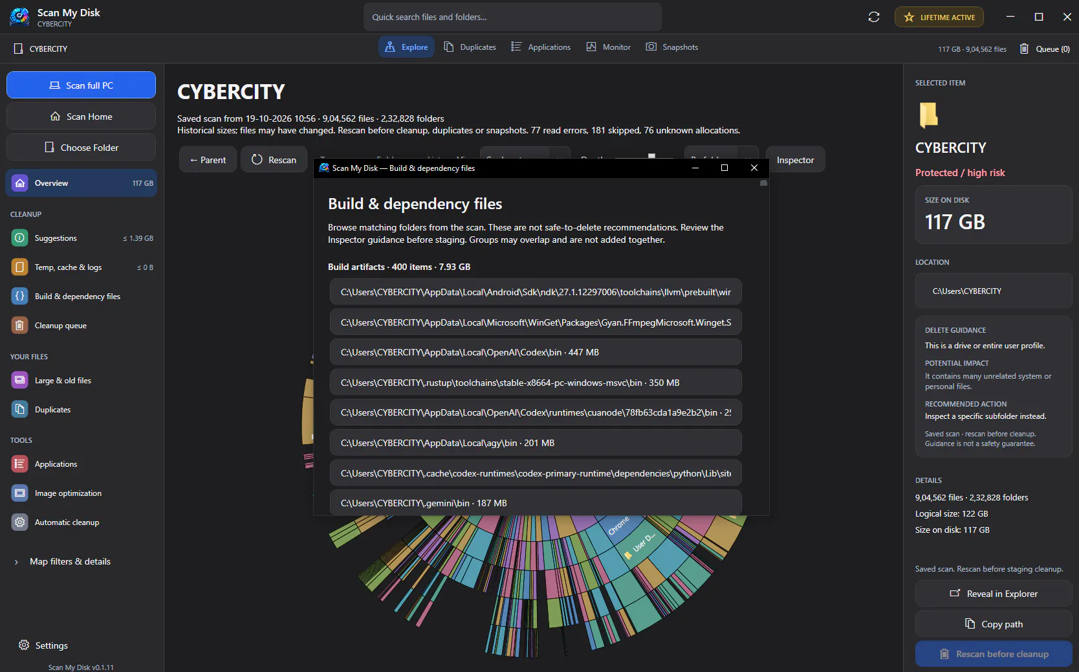This screenshot has height=672, width=1079.
Task: Open Automatic cleanup gear icon
Action: 20,522
